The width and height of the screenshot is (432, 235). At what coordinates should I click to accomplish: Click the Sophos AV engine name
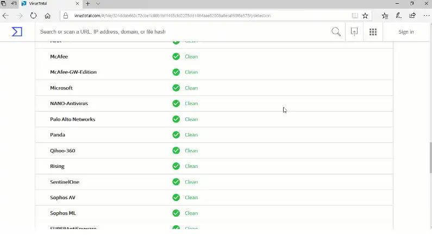pyautogui.click(x=62, y=198)
